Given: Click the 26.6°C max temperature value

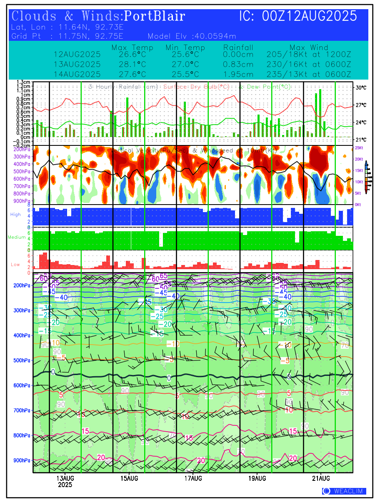Looking at the screenshot, I should point(132,54).
